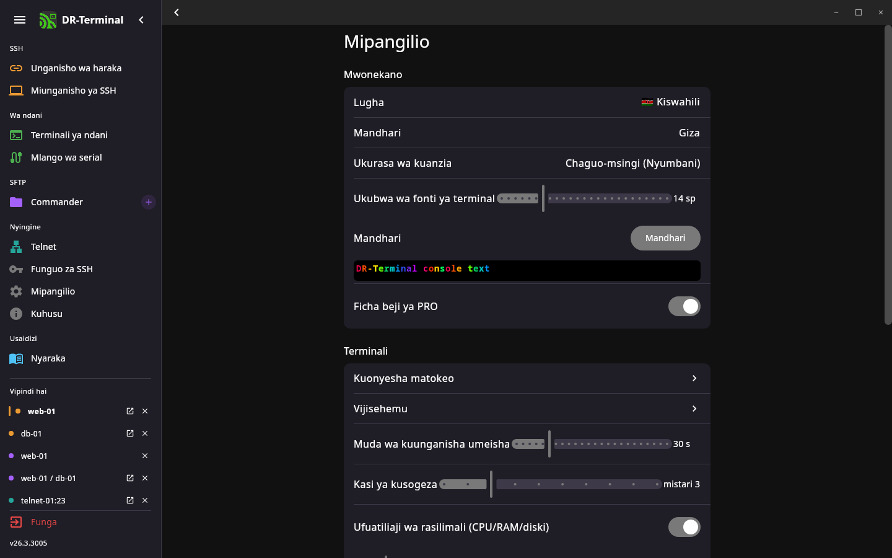Screen dimensions: 892x558
Task: Click the Mandhari button
Action: 665,238
